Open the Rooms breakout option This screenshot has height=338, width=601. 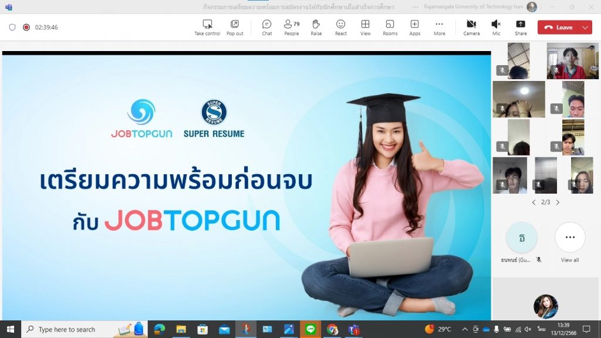click(390, 27)
